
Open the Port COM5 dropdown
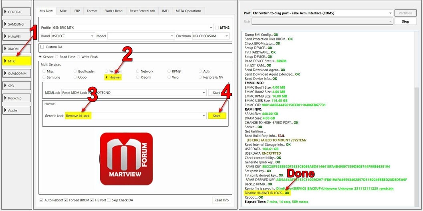322,13
